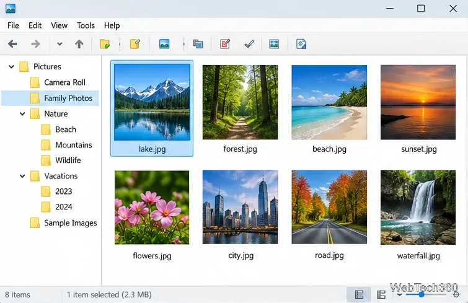Select the flowers.jpg thumbnail
468x303 pixels.
point(152,208)
